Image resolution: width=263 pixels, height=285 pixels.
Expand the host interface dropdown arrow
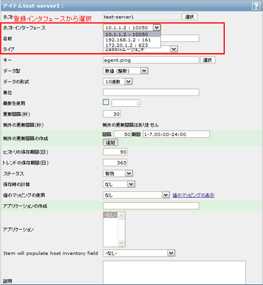[156, 28]
